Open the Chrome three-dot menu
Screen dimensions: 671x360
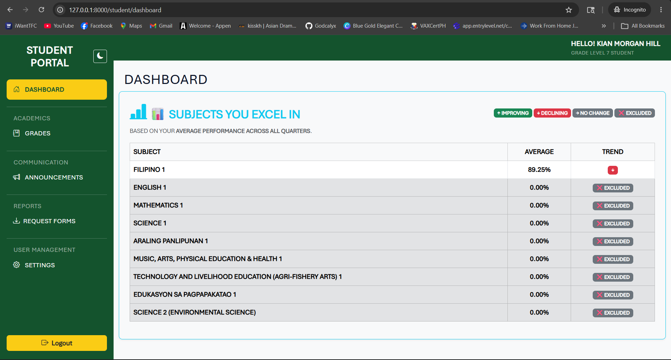[x=661, y=10]
